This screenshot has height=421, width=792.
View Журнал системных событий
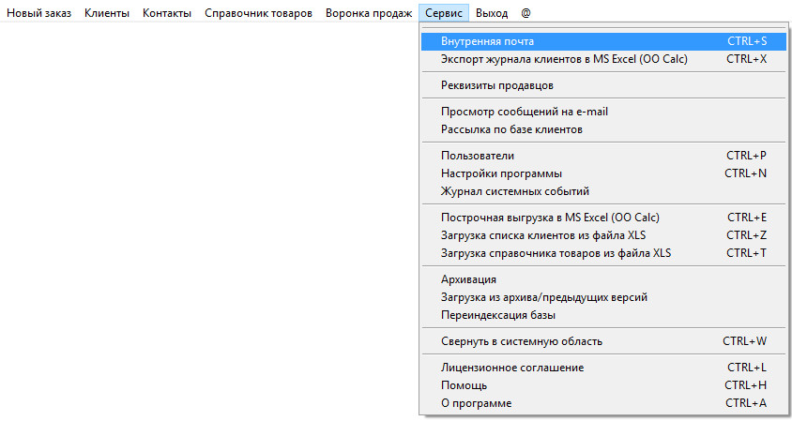click(x=515, y=191)
